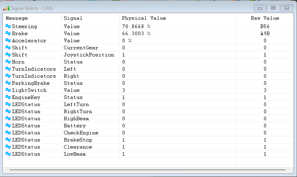Click the wave icon next to Brake

[x=8, y=34]
